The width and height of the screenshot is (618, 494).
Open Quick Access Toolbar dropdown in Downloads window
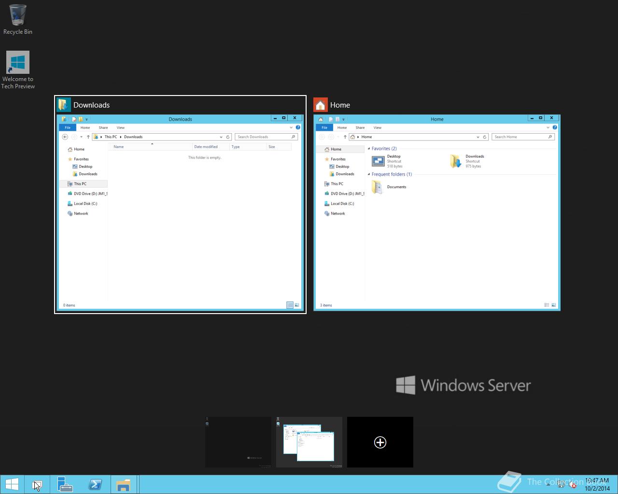pos(87,119)
